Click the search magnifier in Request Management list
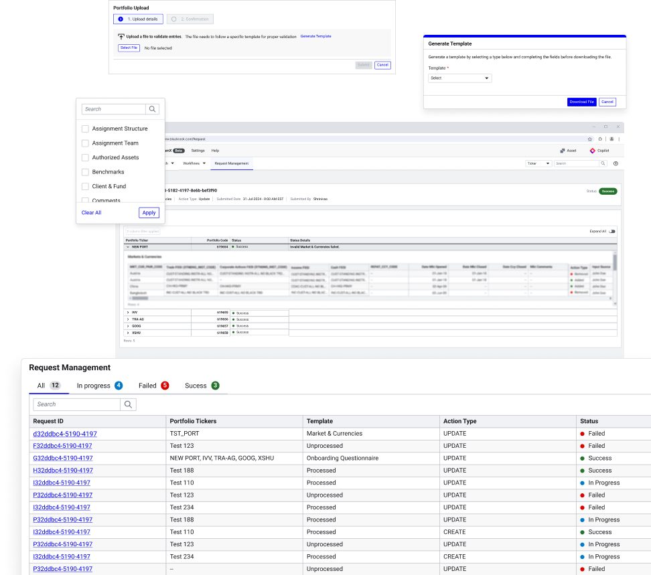651x575 pixels. (128, 404)
